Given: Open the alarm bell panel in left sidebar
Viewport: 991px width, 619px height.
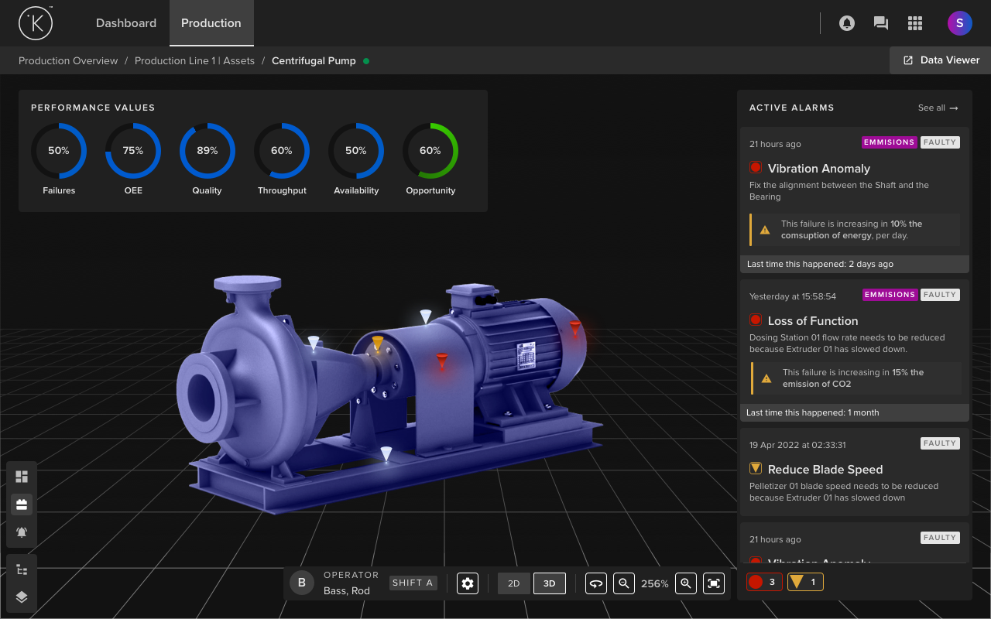Looking at the screenshot, I should (22, 532).
